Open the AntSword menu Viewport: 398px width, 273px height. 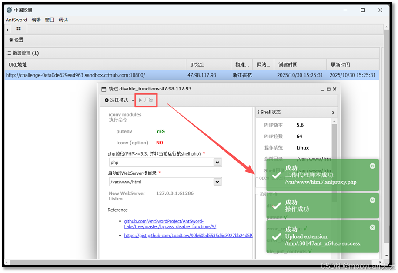coord(16,20)
